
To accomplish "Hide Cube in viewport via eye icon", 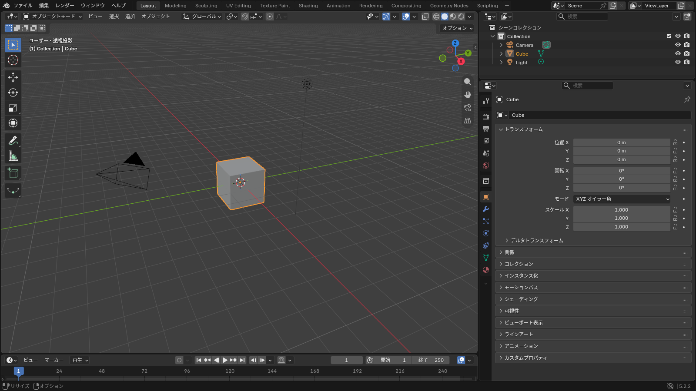I will (678, 53).
